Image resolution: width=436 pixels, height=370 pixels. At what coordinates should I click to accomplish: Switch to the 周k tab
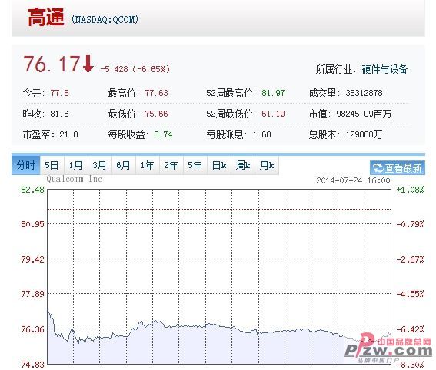point(243,166)
